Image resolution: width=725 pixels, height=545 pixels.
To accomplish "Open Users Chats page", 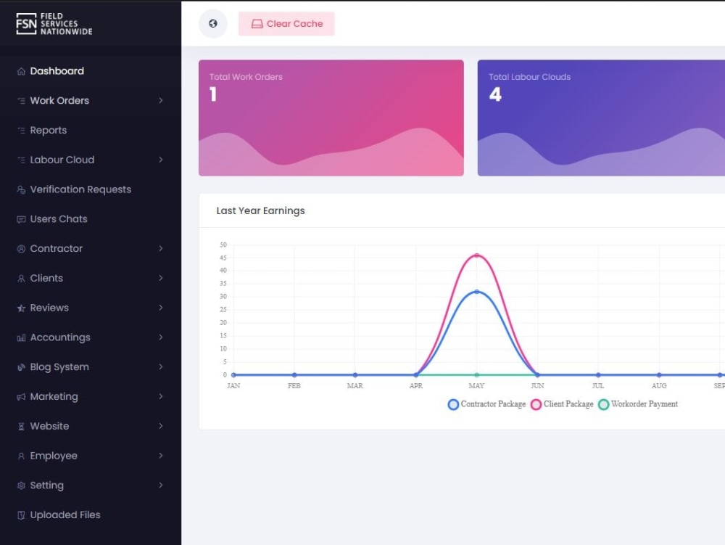I will (x=91, y=219).
